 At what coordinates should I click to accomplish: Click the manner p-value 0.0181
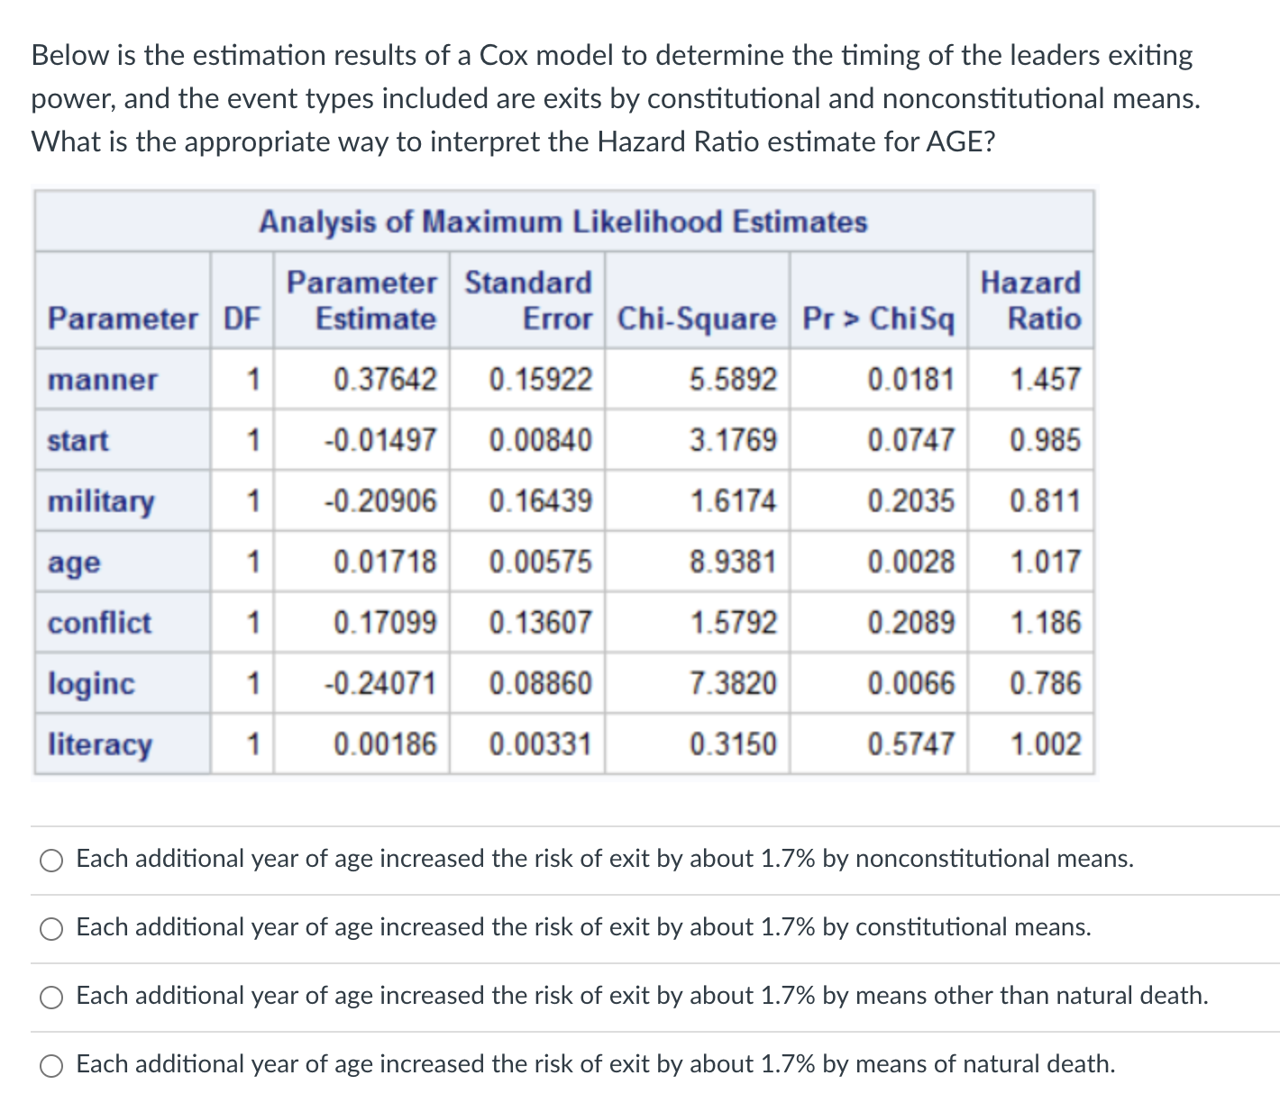[x=910, y=379]
